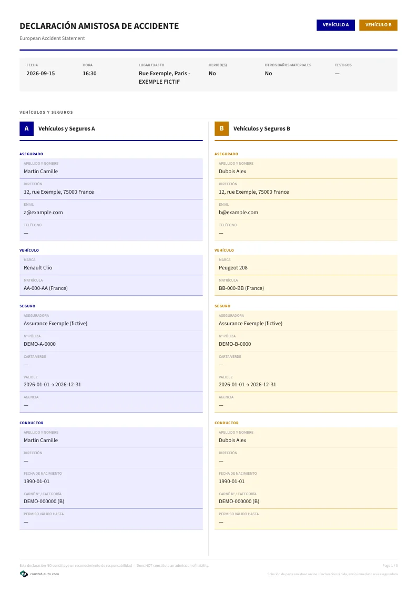Open the constat-auto.com link
Viewport: 418px width, 591px height.
[45, 574]
